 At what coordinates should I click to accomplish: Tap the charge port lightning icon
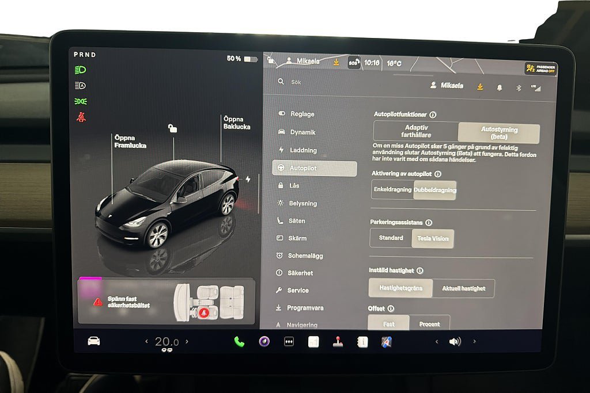coord(248,179)
